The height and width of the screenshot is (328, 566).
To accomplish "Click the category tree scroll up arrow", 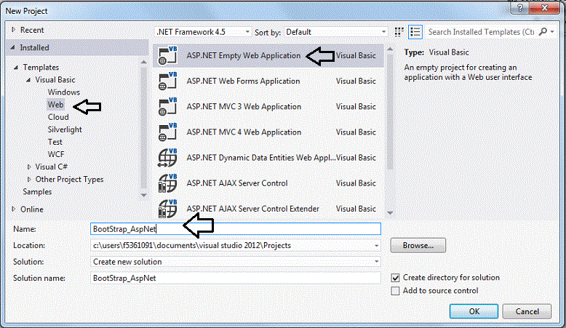I will pos(143,62).
